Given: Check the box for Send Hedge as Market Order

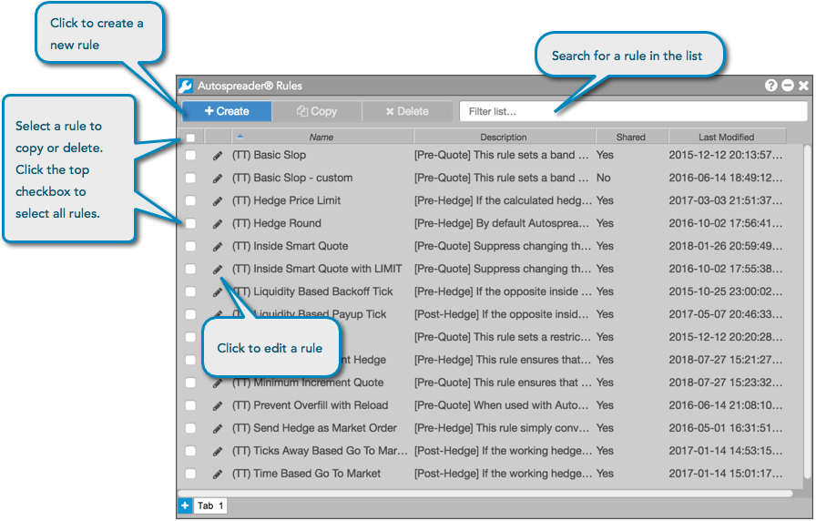Looking at the screenshot, I should click(x=190, y=428).
